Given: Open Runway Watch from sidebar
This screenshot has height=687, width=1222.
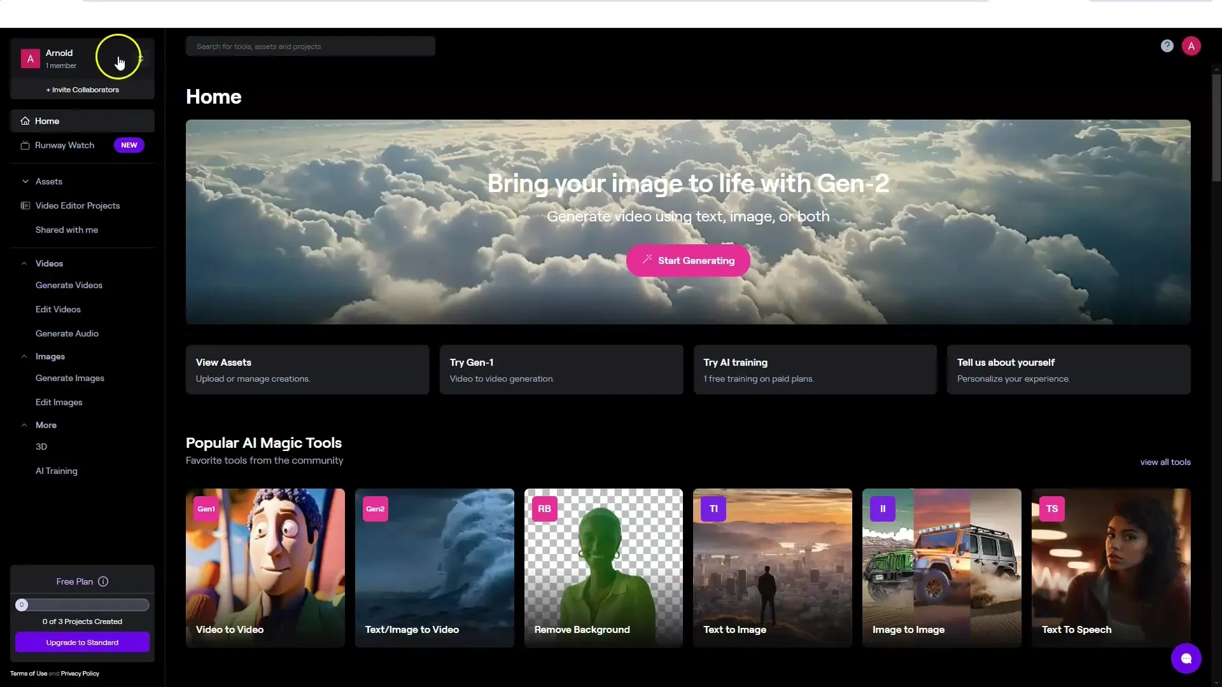Looking at the screenshot, I should [x=64, y=145].
